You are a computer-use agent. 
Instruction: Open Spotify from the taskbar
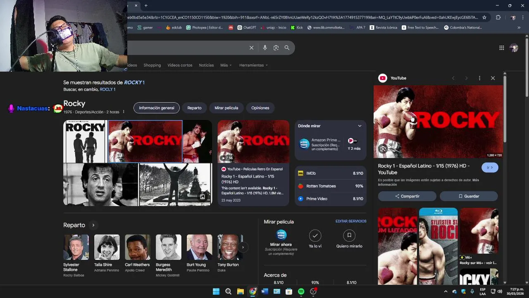pyautogui.click(x=301, y=291)
